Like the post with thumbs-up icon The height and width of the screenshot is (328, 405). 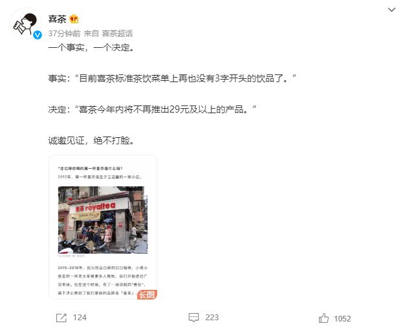pos(323,318)
